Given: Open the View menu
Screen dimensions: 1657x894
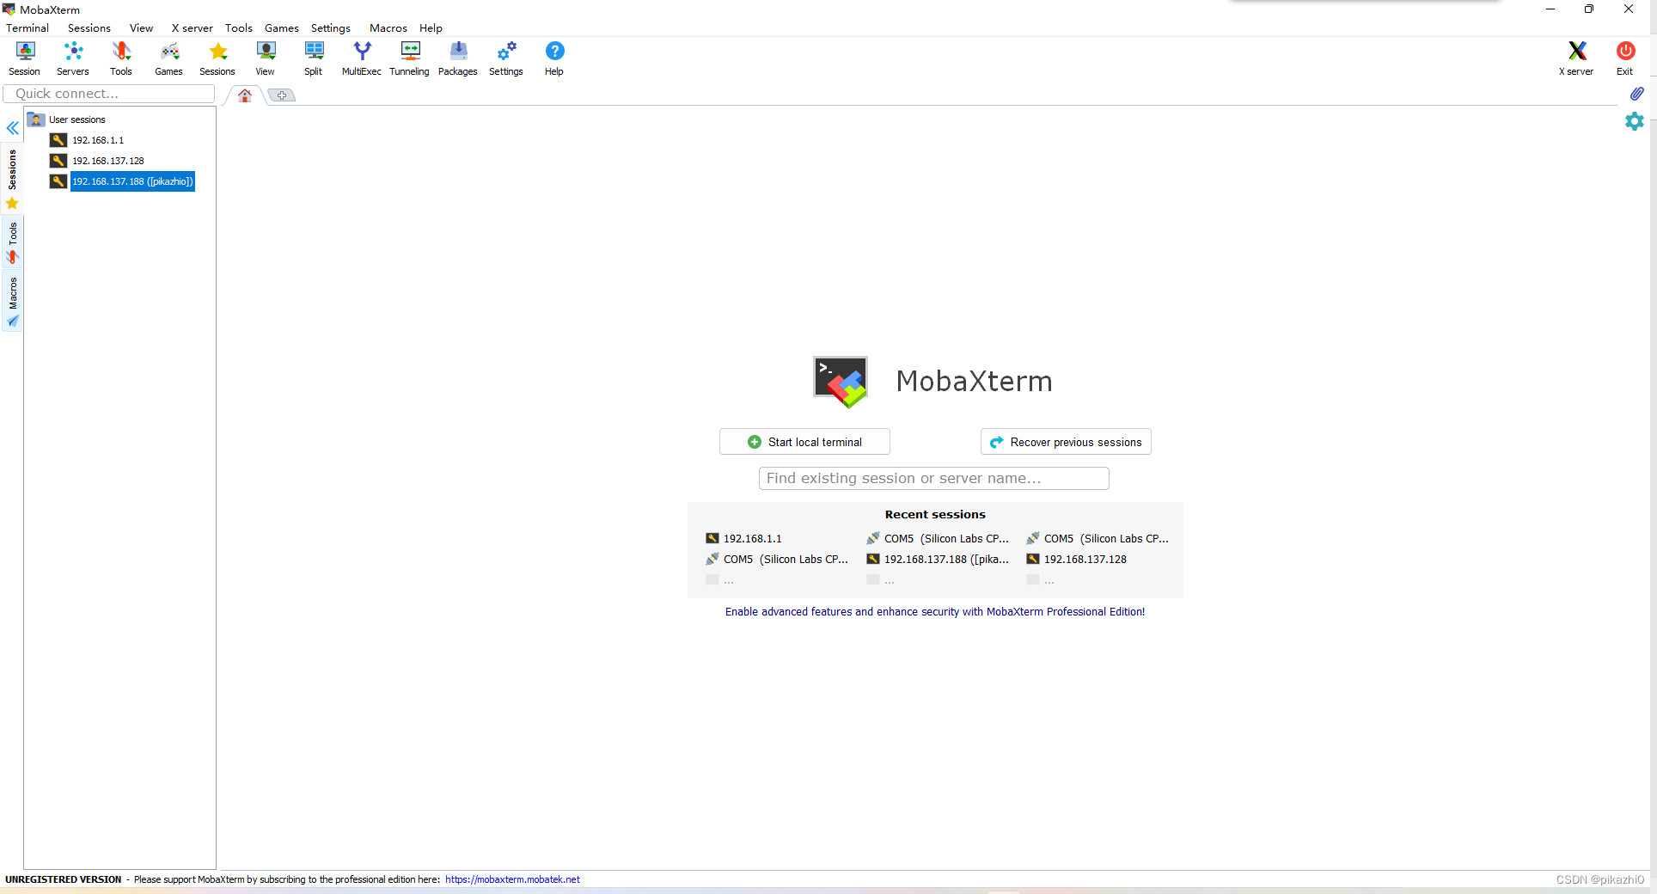Looking at the screenshot, I should coord(141,28).
